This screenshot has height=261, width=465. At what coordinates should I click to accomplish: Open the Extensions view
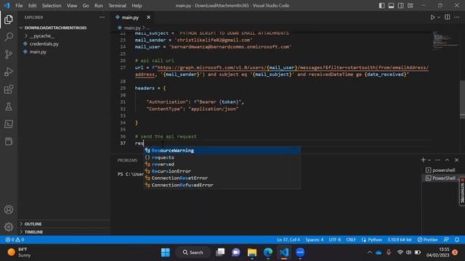click(9, 89)
